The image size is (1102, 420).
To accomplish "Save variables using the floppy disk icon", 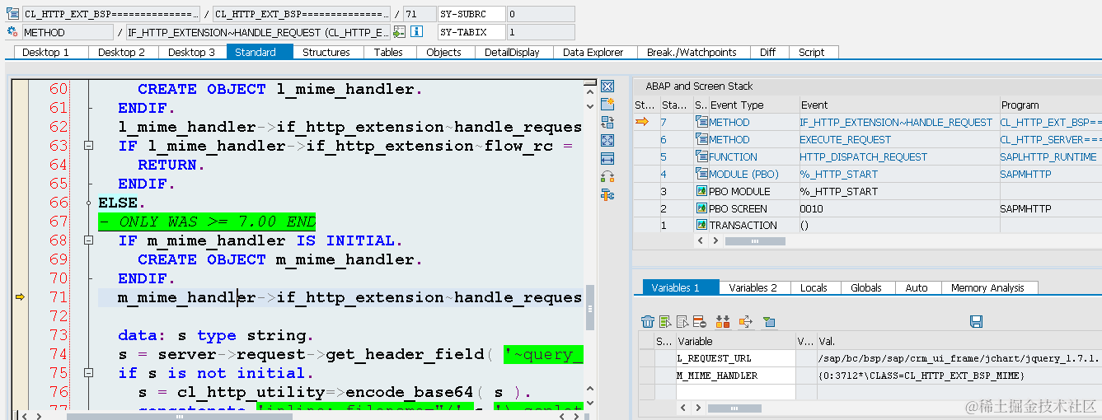I will (x=977, y=321).
